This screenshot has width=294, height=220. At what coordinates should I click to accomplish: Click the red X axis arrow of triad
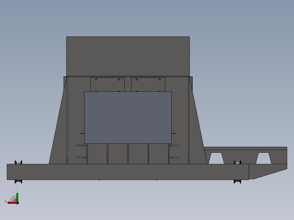tap(12, 203)
